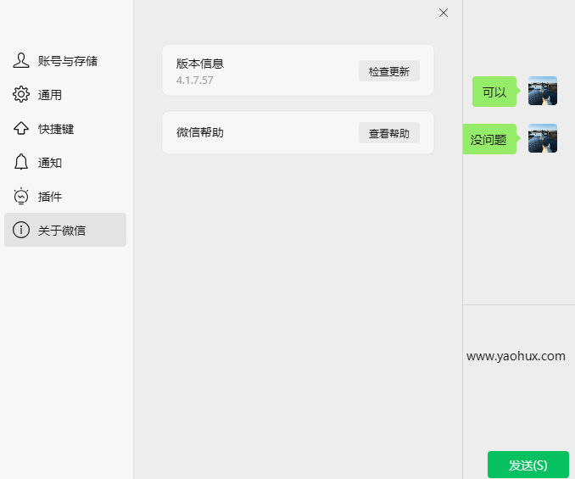Click the plugin bulb icon beside 插件
Screen dimensions: 575x479
(21, 196)
